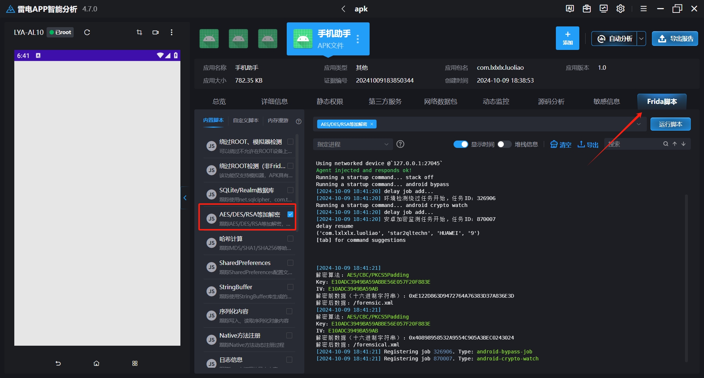This screenshot has height=378, width=704.
Task: Open help icon next to 指定进程
Action: click(400, 144)
